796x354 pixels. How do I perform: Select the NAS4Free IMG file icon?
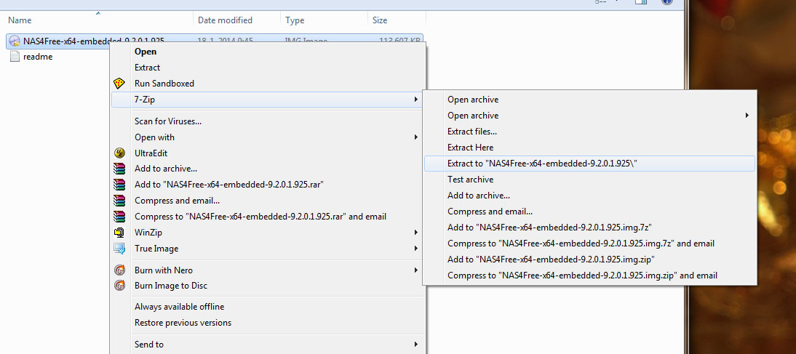[15, 41]
